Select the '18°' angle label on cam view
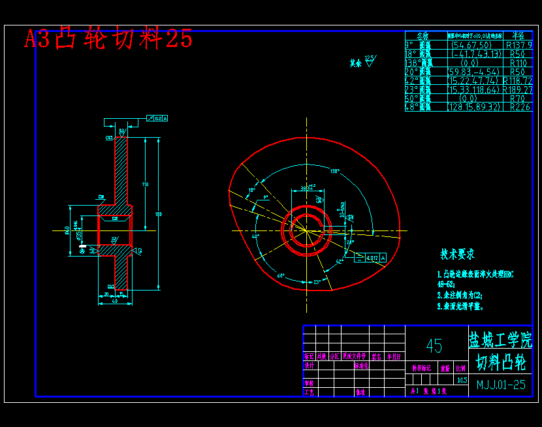Viewport: 542px width, 427px height. (251, 190)
